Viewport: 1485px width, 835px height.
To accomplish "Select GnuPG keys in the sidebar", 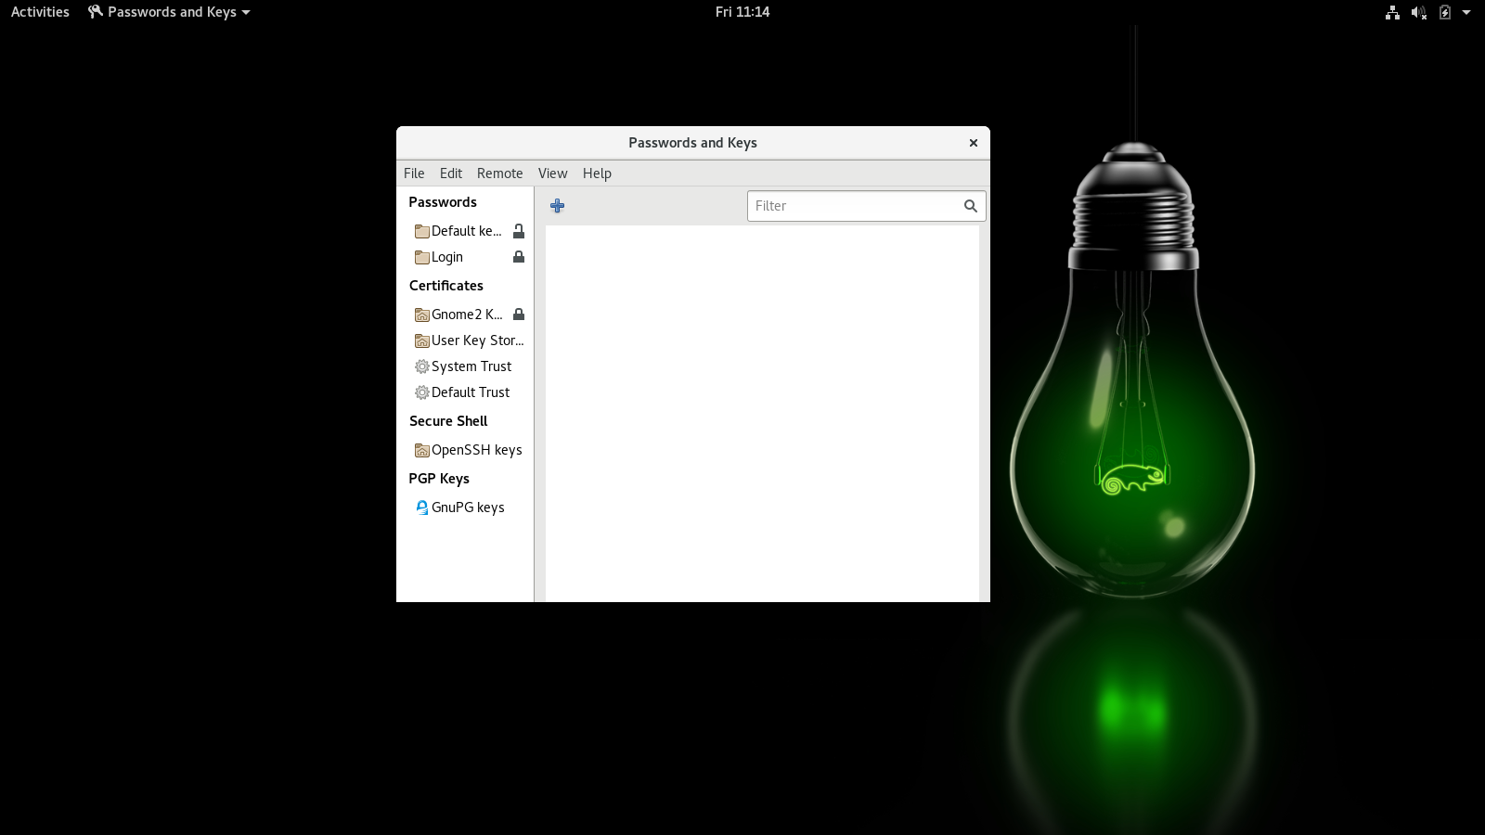I will tap(467, 507).
